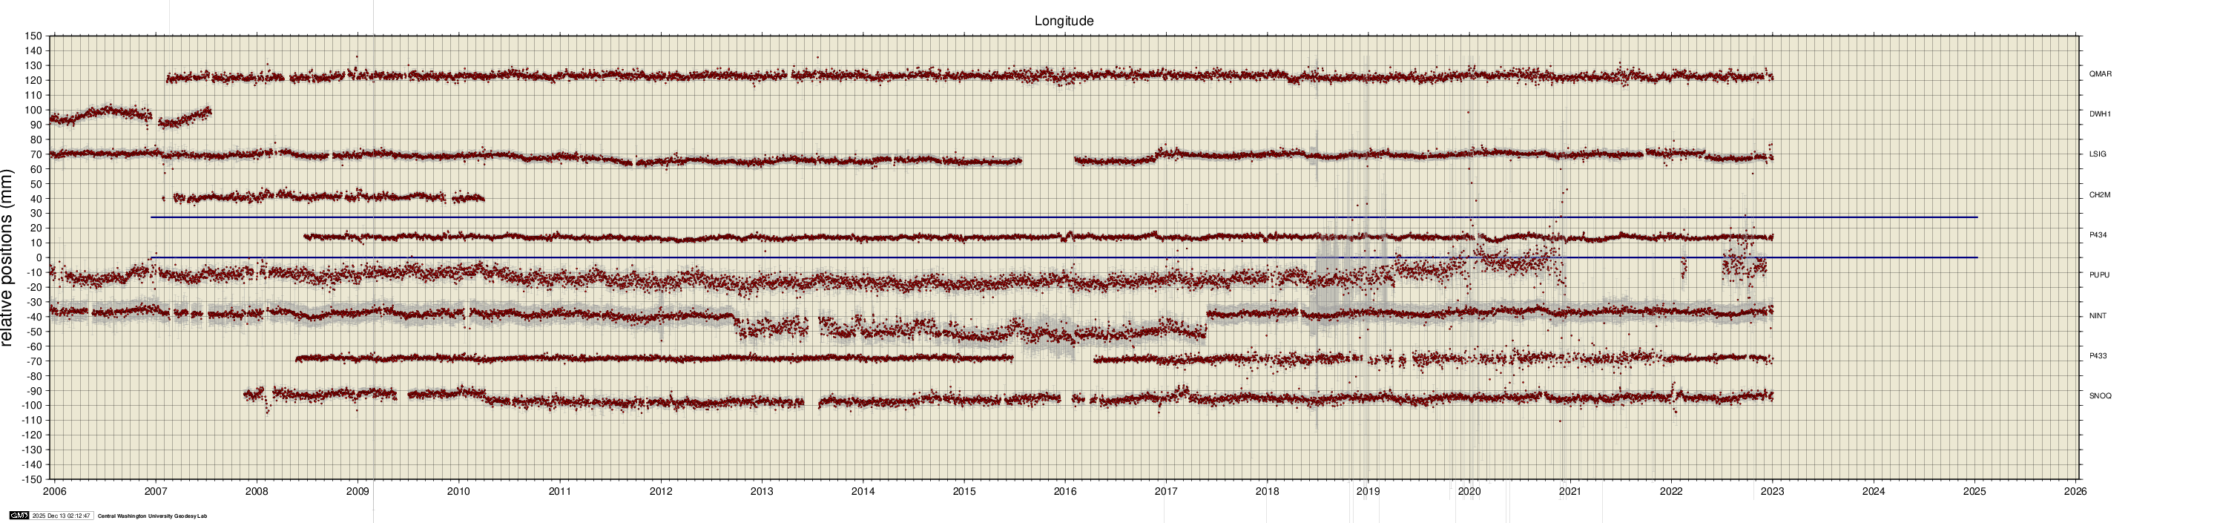Click the relative positions (mm) axis label
Viewport: 2220px width, 523px height.
[7, 257]
